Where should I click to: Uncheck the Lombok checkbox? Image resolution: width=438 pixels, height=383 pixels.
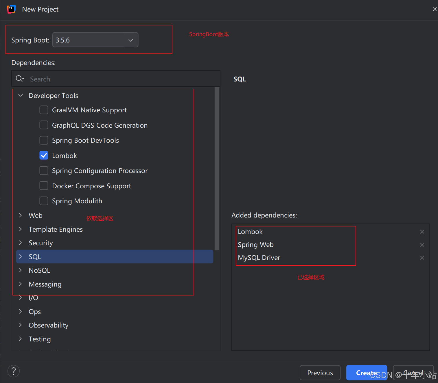(44, 155)
